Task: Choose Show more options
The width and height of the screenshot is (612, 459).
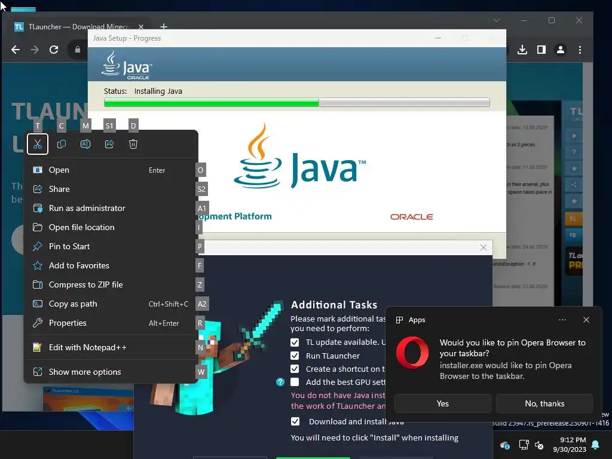Action: [111, 372]
